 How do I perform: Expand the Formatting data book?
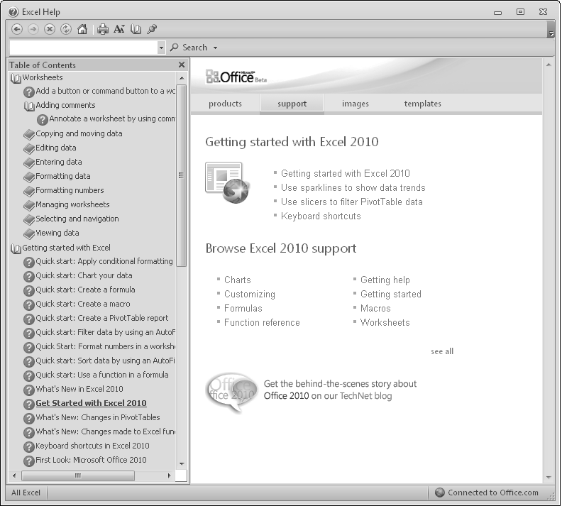click(29, 177)
